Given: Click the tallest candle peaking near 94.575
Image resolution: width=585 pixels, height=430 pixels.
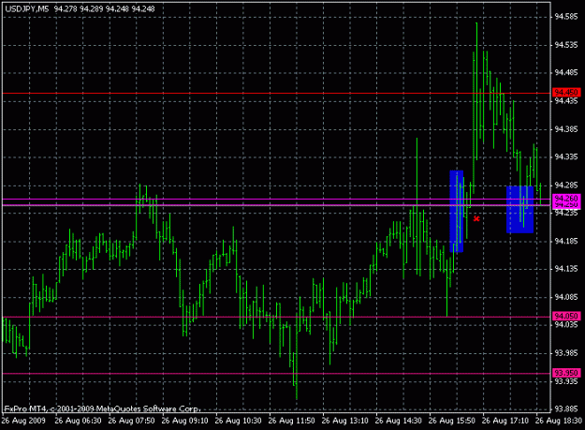Looking at the screenshot, I should tap(476, 92).
